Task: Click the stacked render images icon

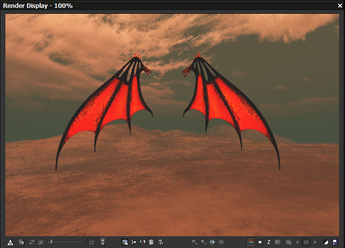Action: point(21,242)
